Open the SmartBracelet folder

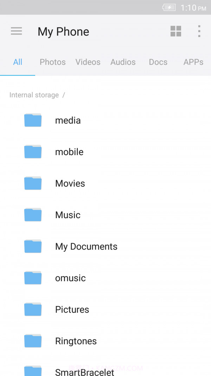(x=85, y=371)
